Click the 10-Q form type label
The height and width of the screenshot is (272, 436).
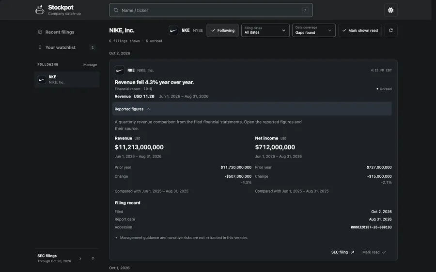pyautogui.click(x=148, y=89)
